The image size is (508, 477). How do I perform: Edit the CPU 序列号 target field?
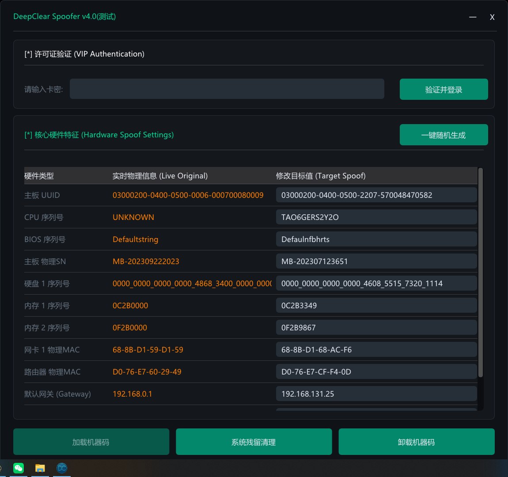pos(376,217)
